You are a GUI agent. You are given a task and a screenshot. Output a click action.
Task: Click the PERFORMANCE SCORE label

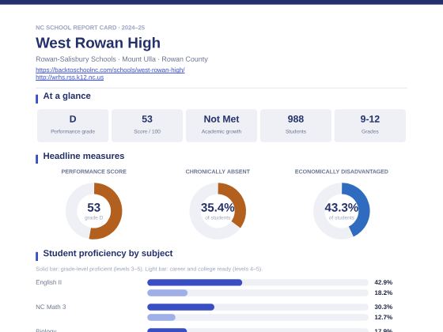pos(94,172)
